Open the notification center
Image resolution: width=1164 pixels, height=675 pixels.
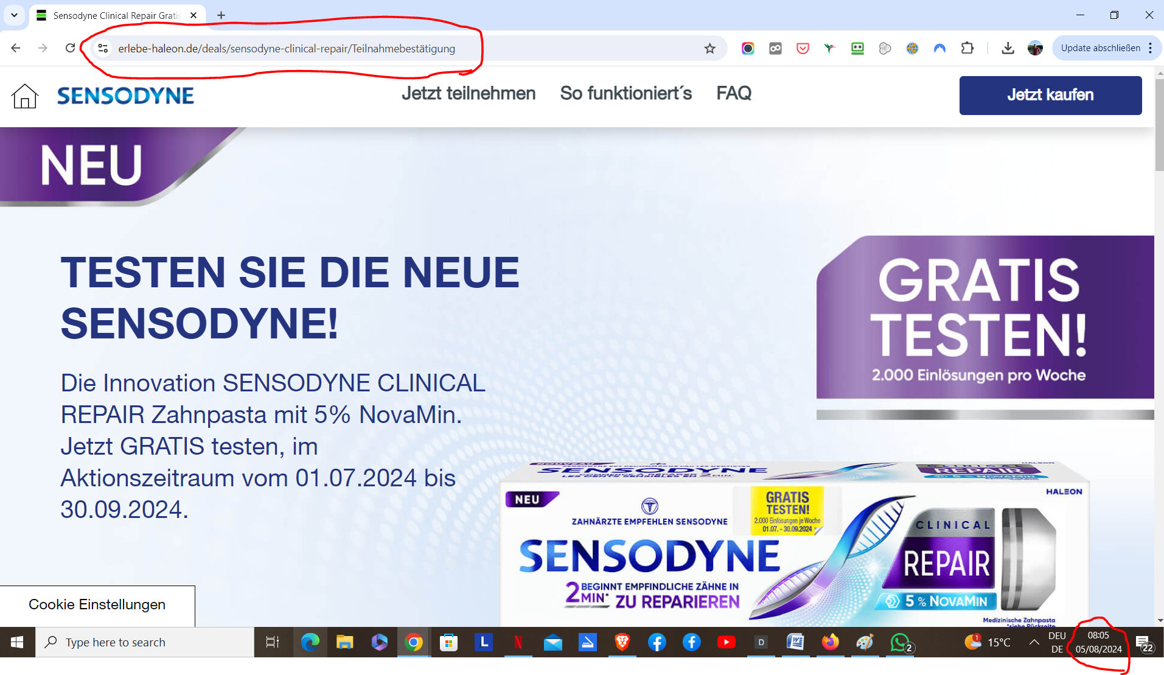1144,643
